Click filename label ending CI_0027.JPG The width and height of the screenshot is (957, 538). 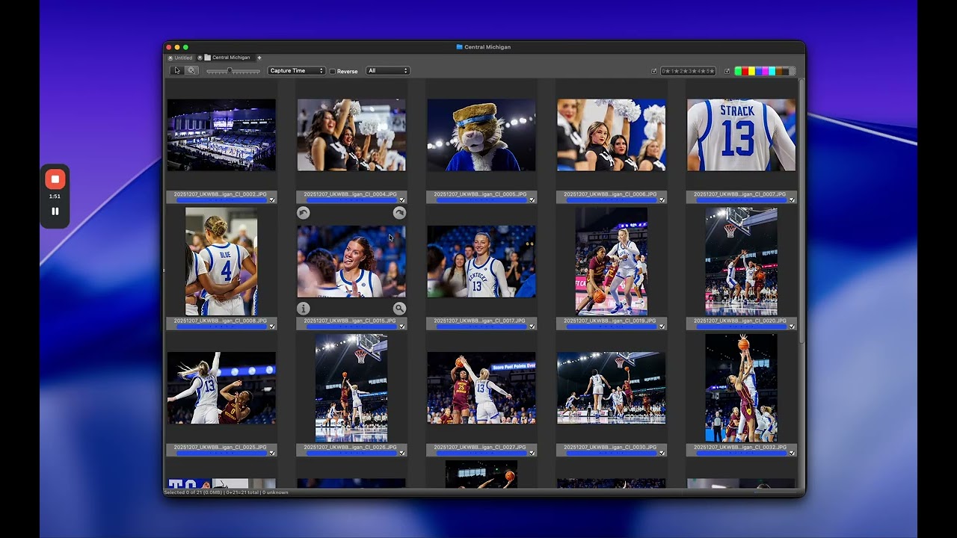click(480, 447)
